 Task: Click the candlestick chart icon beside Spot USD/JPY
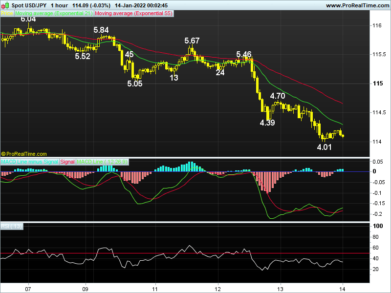(x=6, y=5)
